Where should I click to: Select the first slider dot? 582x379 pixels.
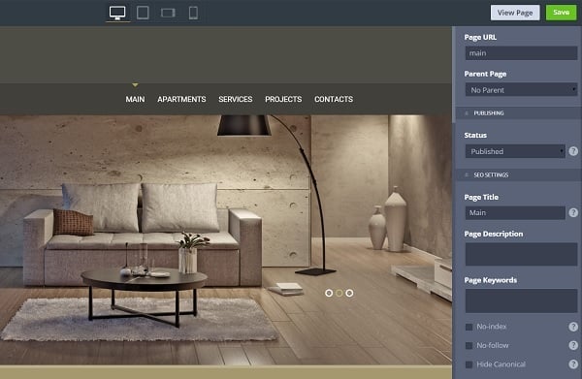pyautogui.click(x=329, y=293)
